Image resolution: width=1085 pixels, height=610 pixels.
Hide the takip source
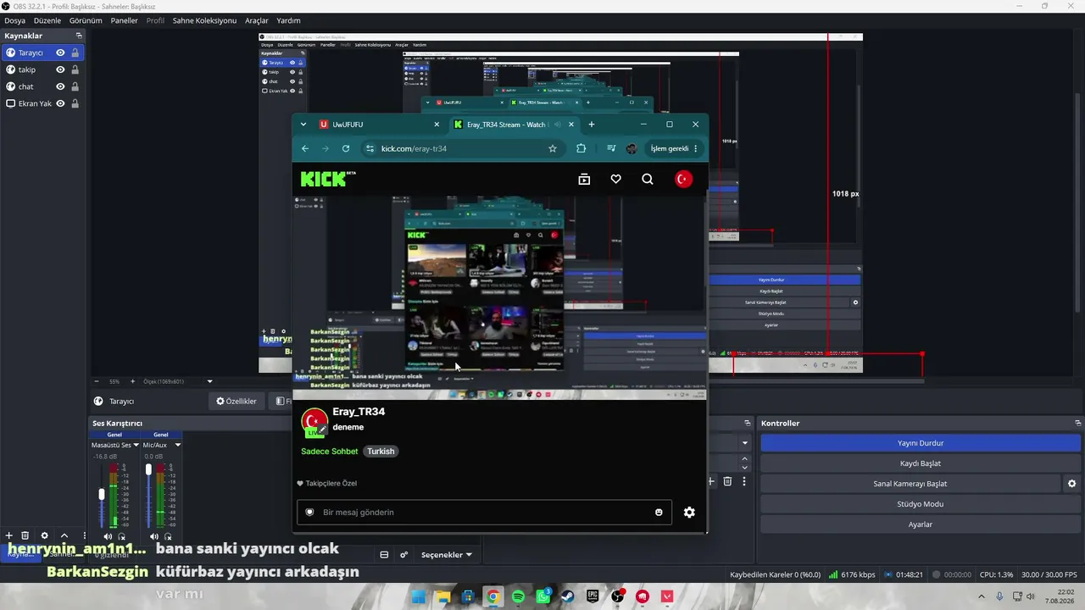pyautogui.click(x=60, y=69)
